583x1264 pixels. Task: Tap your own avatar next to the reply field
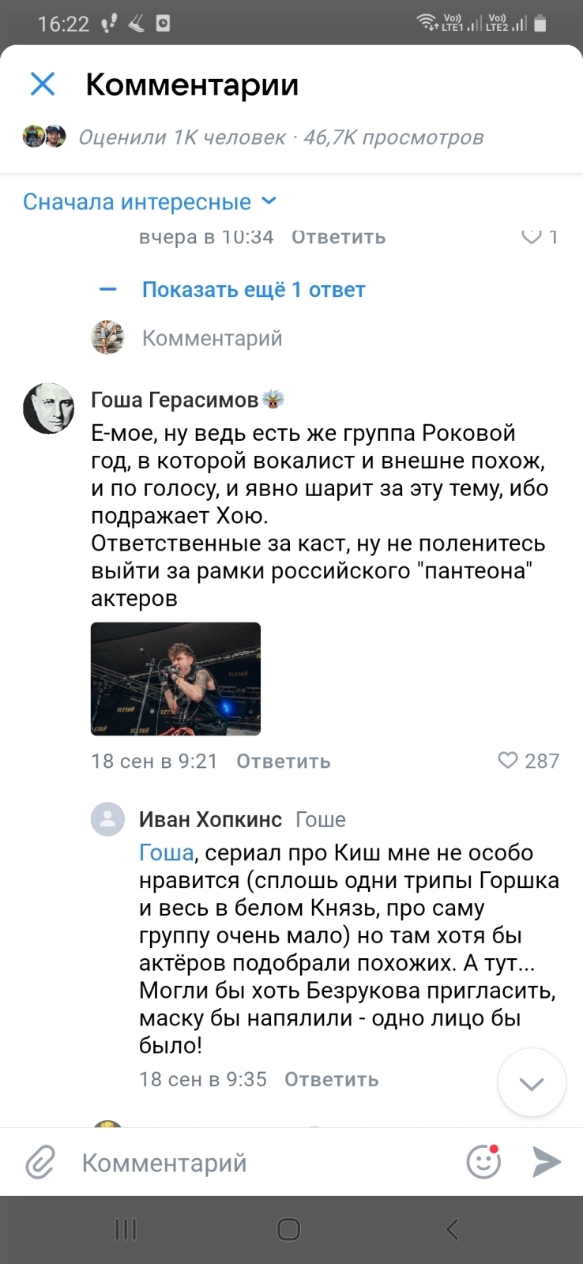click(107, 337)
